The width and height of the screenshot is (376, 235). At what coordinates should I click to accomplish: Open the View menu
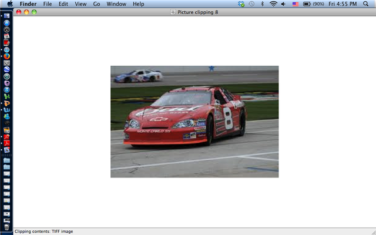click(80, 4)
